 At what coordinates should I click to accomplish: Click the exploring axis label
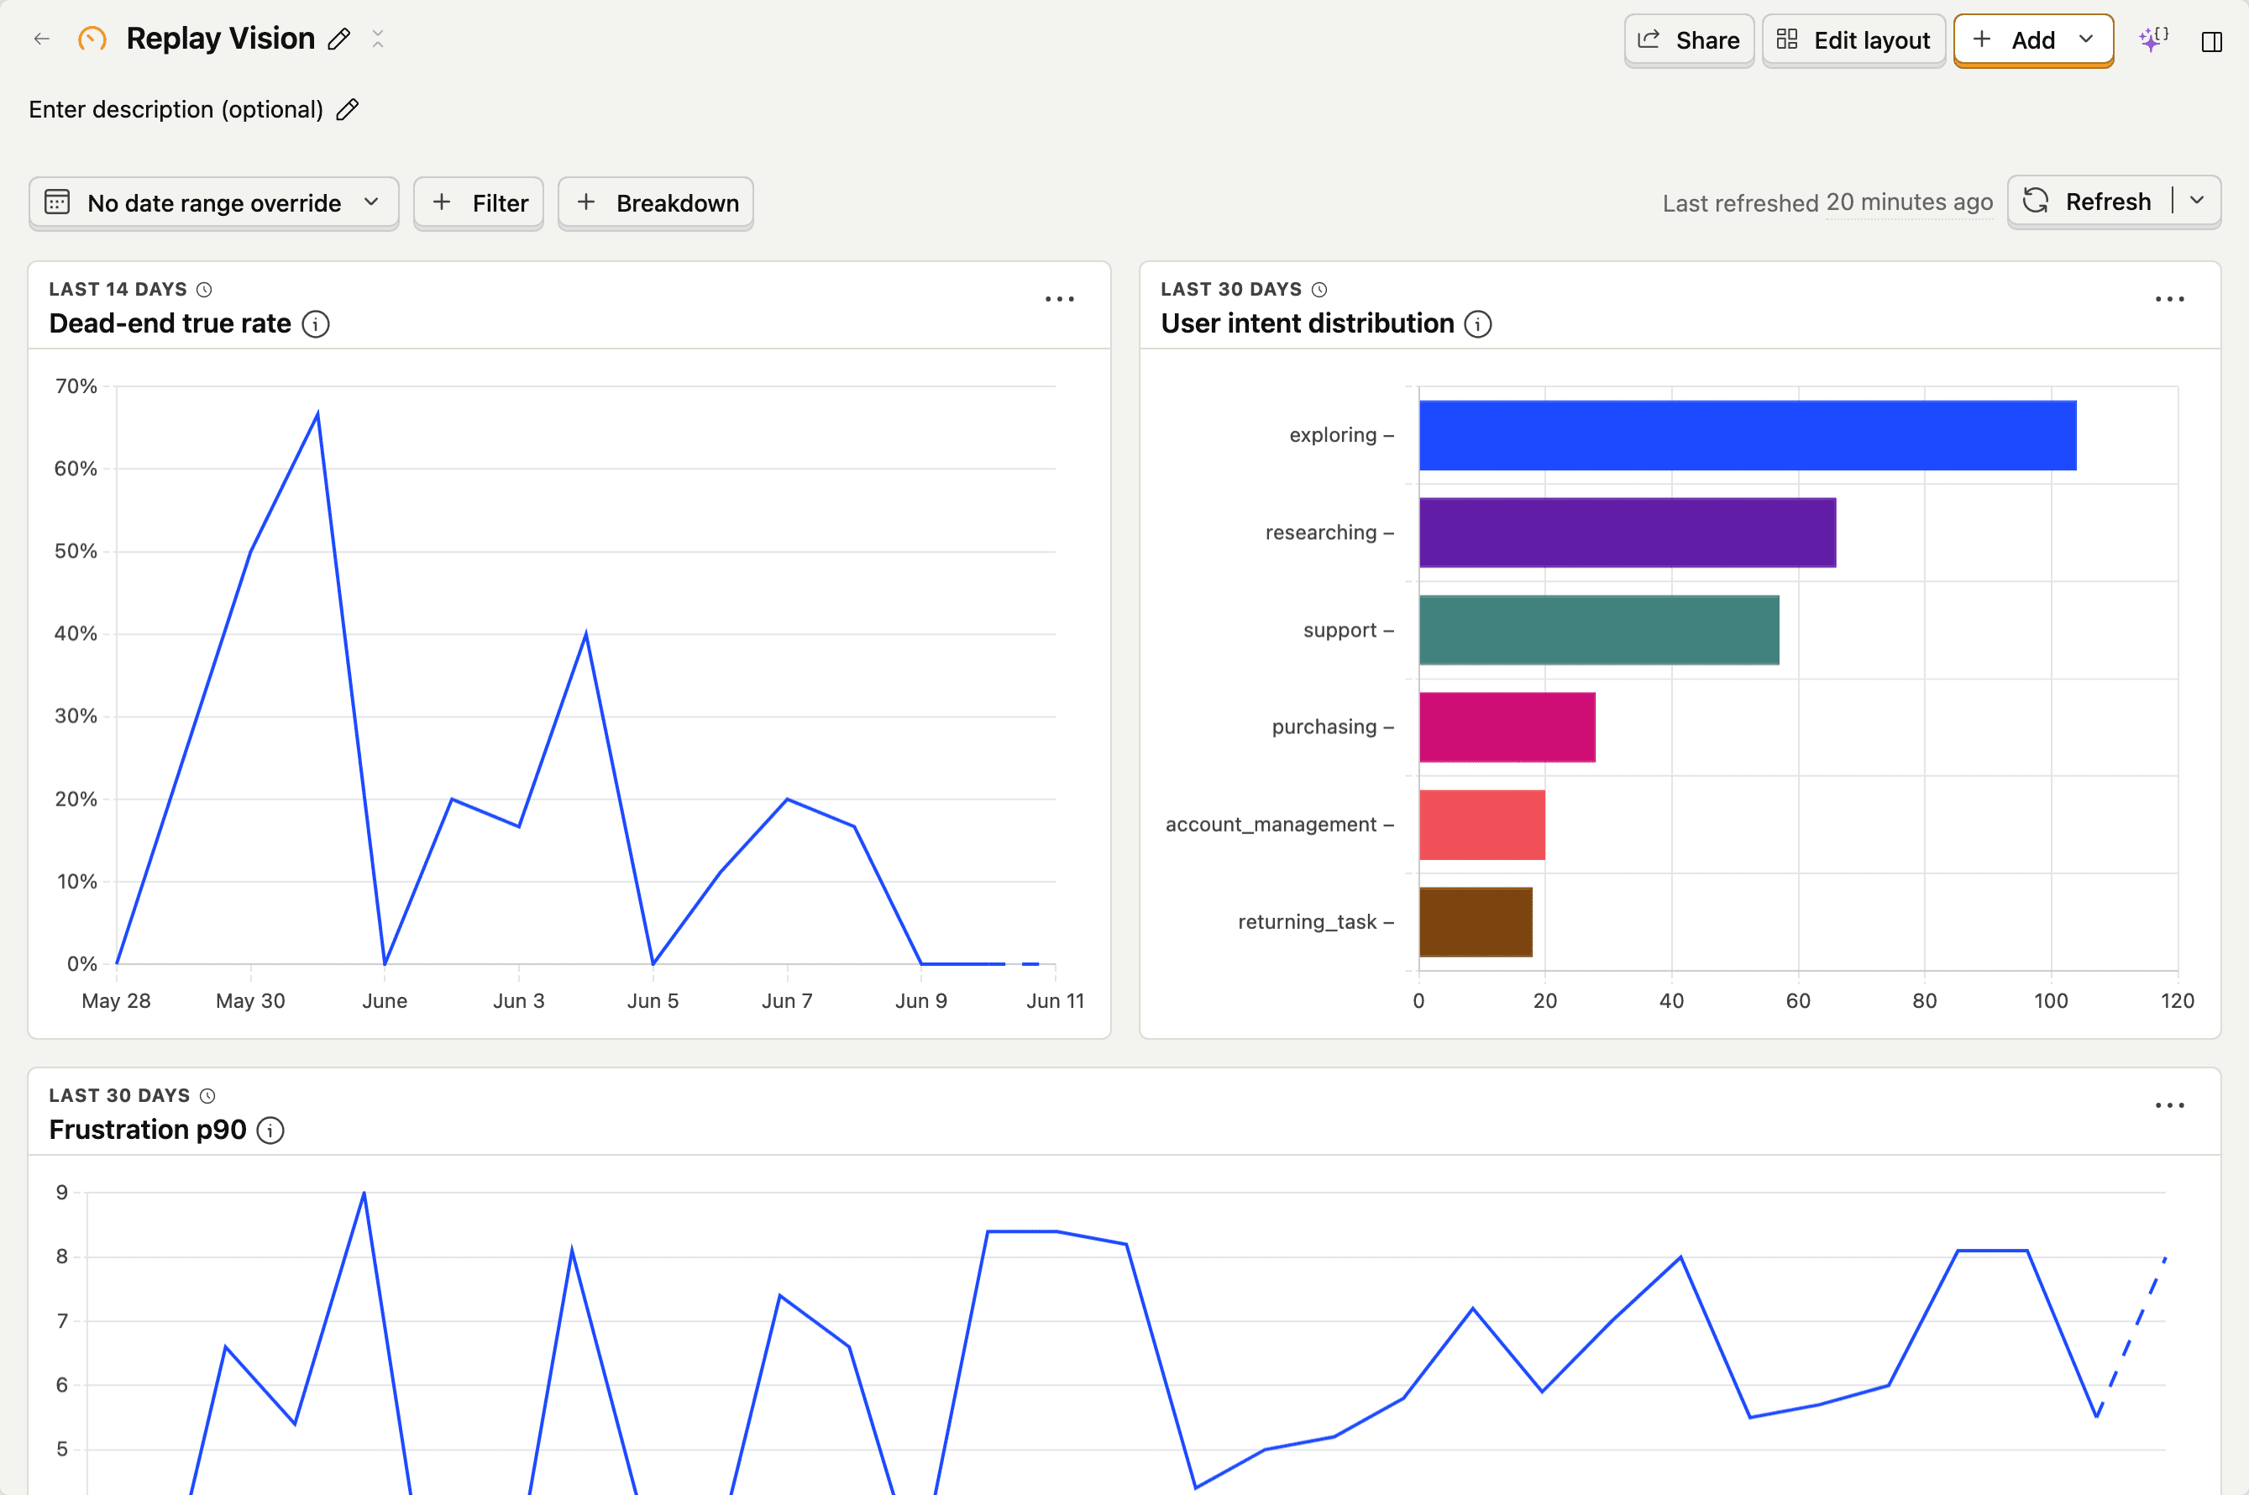click(1333, 435)
